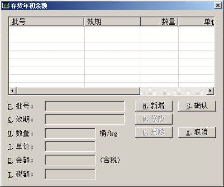Focus the T. 税额 input field
Image resolution: width=224 pixels, height=187 pixels.
tap(70, 174)
